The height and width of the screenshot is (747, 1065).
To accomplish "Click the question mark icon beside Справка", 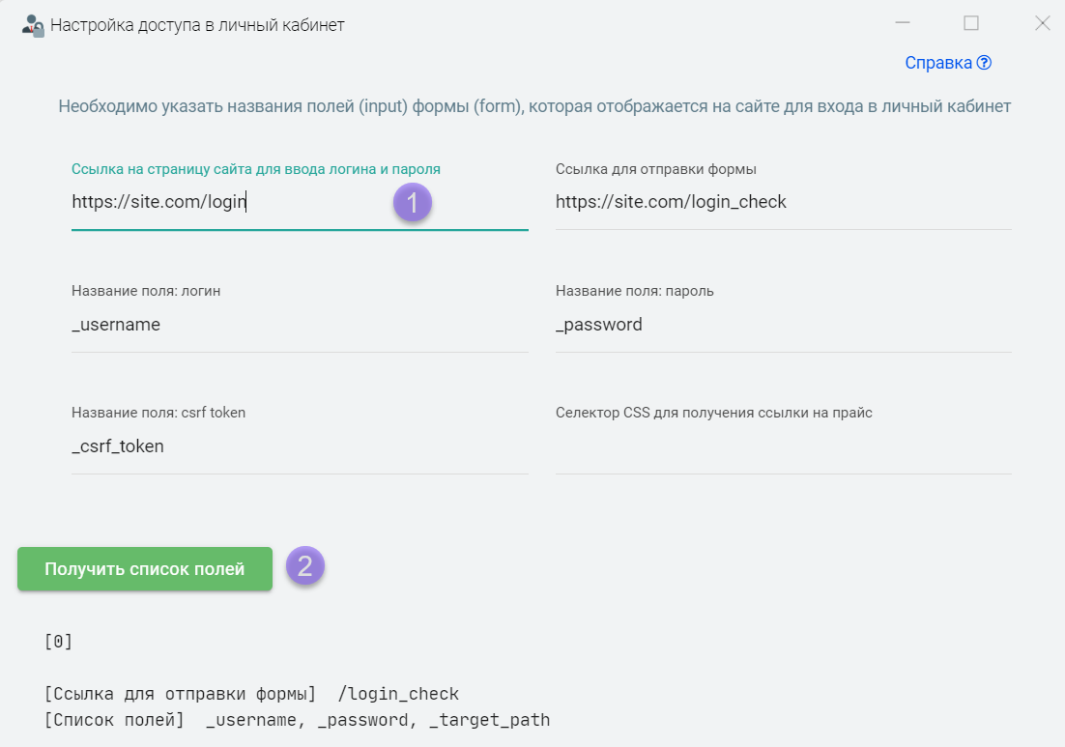I will click(984, 63).
